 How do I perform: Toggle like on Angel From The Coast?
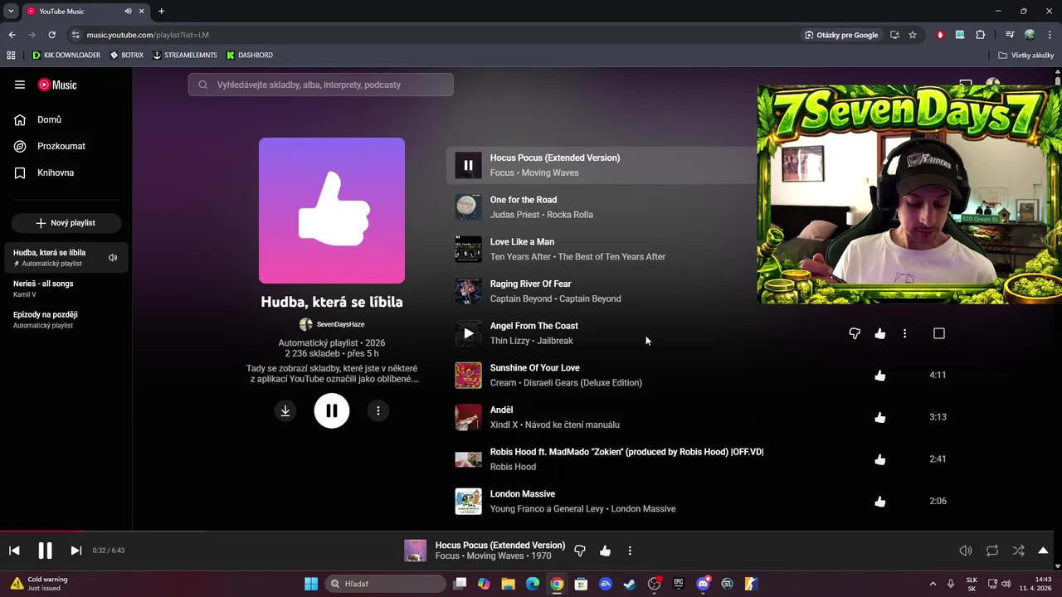[x=880, y=333]
